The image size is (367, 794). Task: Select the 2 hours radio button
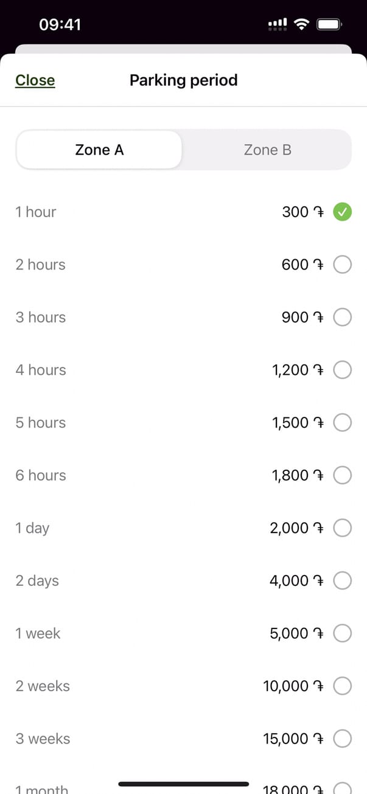tap(343, 265)
